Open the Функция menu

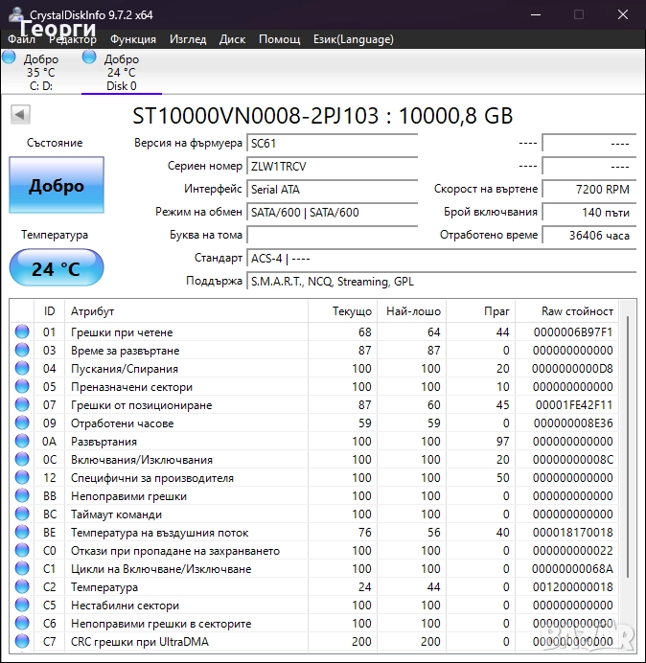point(133,39)
